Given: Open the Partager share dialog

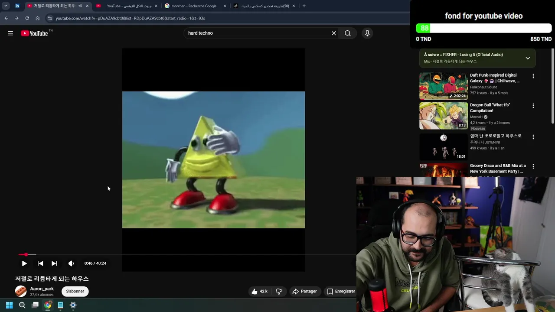Looking at the screenshot, I should pyautogui.click(x=304, y=291).
